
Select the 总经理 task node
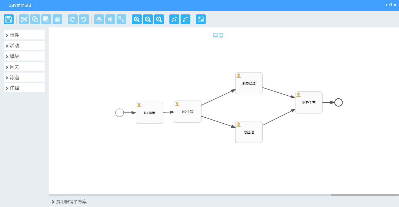pos(249,132)
